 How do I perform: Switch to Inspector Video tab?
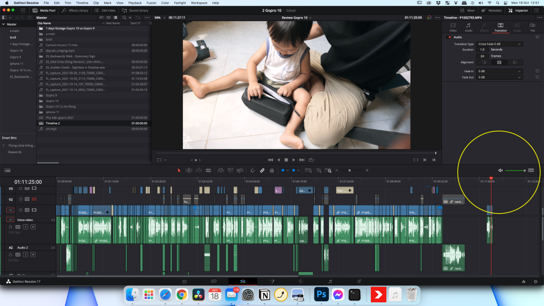tap(453, 27)
